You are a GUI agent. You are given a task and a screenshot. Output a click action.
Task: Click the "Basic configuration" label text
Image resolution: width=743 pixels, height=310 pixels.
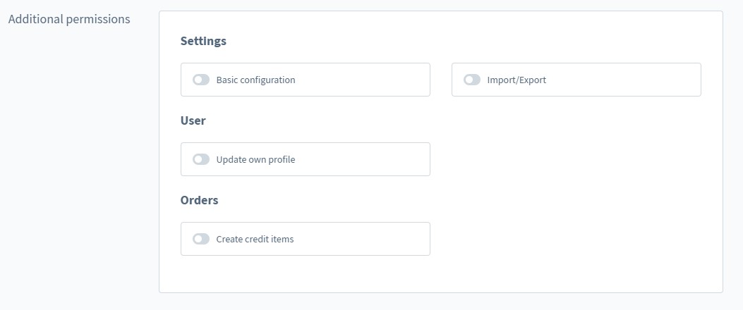(x=255, y=80)
